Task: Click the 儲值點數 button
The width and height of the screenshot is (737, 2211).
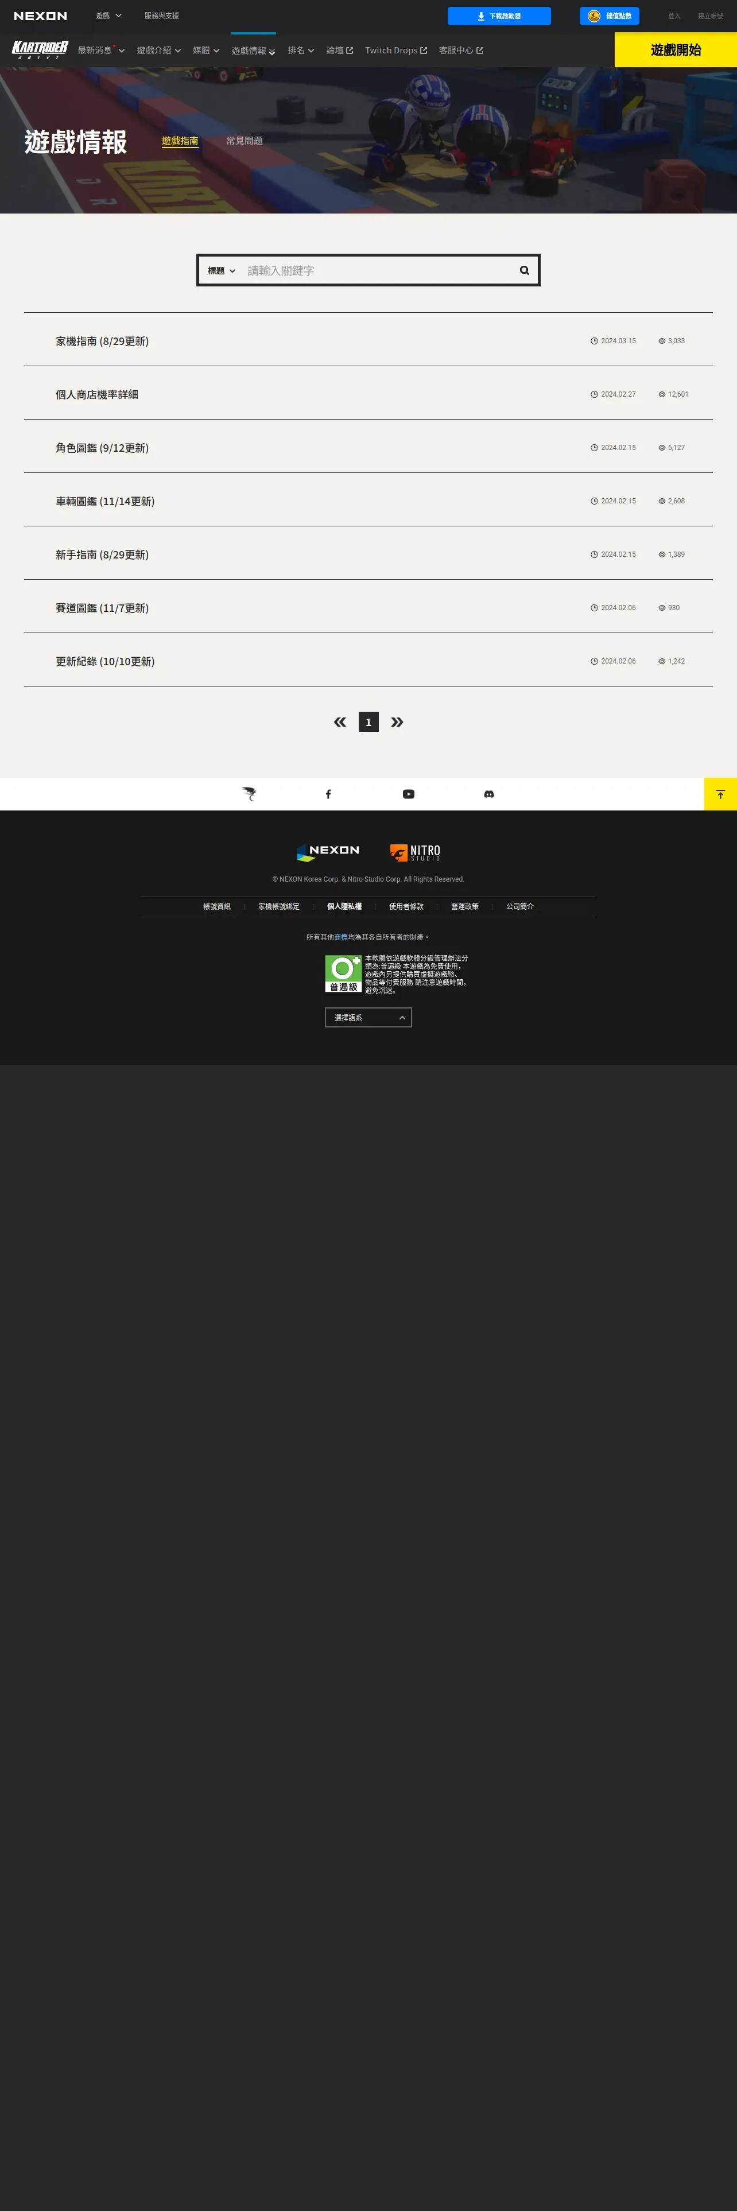Action: (609, 16)
